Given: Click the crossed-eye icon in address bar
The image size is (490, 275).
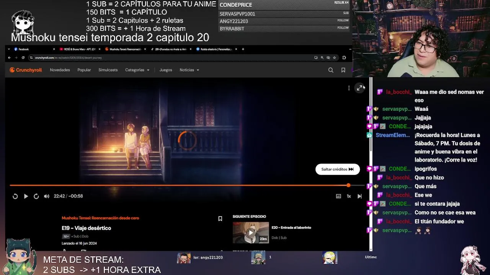Looking at the screenshot, I should coord(328,58).
